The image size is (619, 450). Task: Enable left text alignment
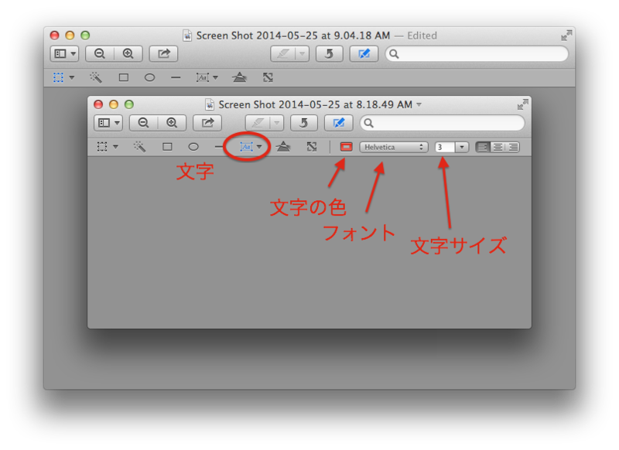click(482, 146)
